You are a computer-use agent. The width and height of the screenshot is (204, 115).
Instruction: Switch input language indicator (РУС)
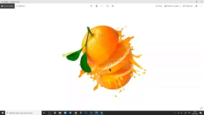click(x=189, y=113)
